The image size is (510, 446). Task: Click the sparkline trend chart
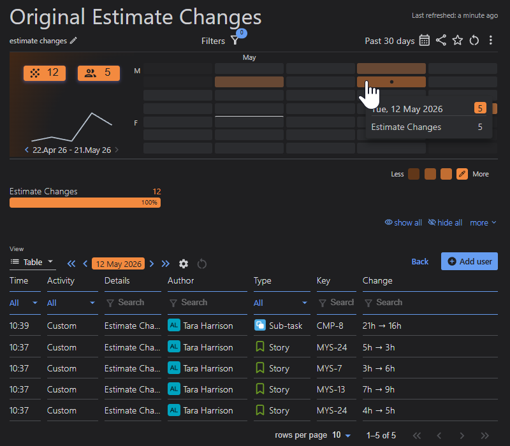point(71,127)
